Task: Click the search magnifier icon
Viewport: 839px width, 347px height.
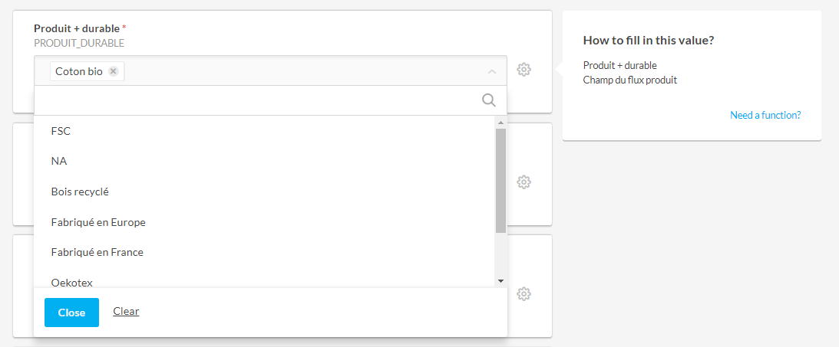Action: (x=489, y=100)
